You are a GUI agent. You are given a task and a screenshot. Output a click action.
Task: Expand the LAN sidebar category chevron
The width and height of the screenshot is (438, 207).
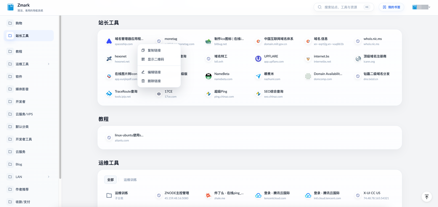pyautogui.click(x=49, y=177)
